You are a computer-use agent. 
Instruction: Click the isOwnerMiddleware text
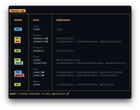tap(87, 72)
